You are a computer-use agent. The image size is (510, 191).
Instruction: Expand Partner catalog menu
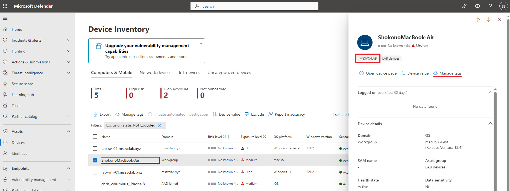[69, 116]
